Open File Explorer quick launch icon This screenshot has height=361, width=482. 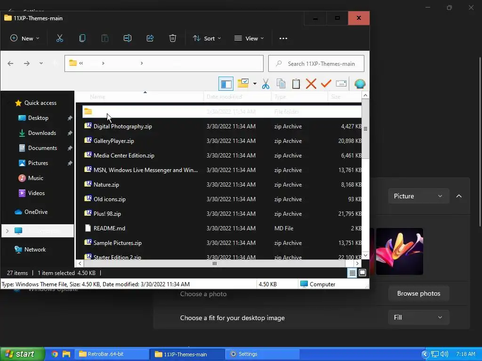(66, 354)
